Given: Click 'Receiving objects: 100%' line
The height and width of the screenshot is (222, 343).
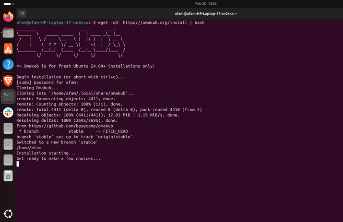Looking at the screenshot, I should coord(98,115).
